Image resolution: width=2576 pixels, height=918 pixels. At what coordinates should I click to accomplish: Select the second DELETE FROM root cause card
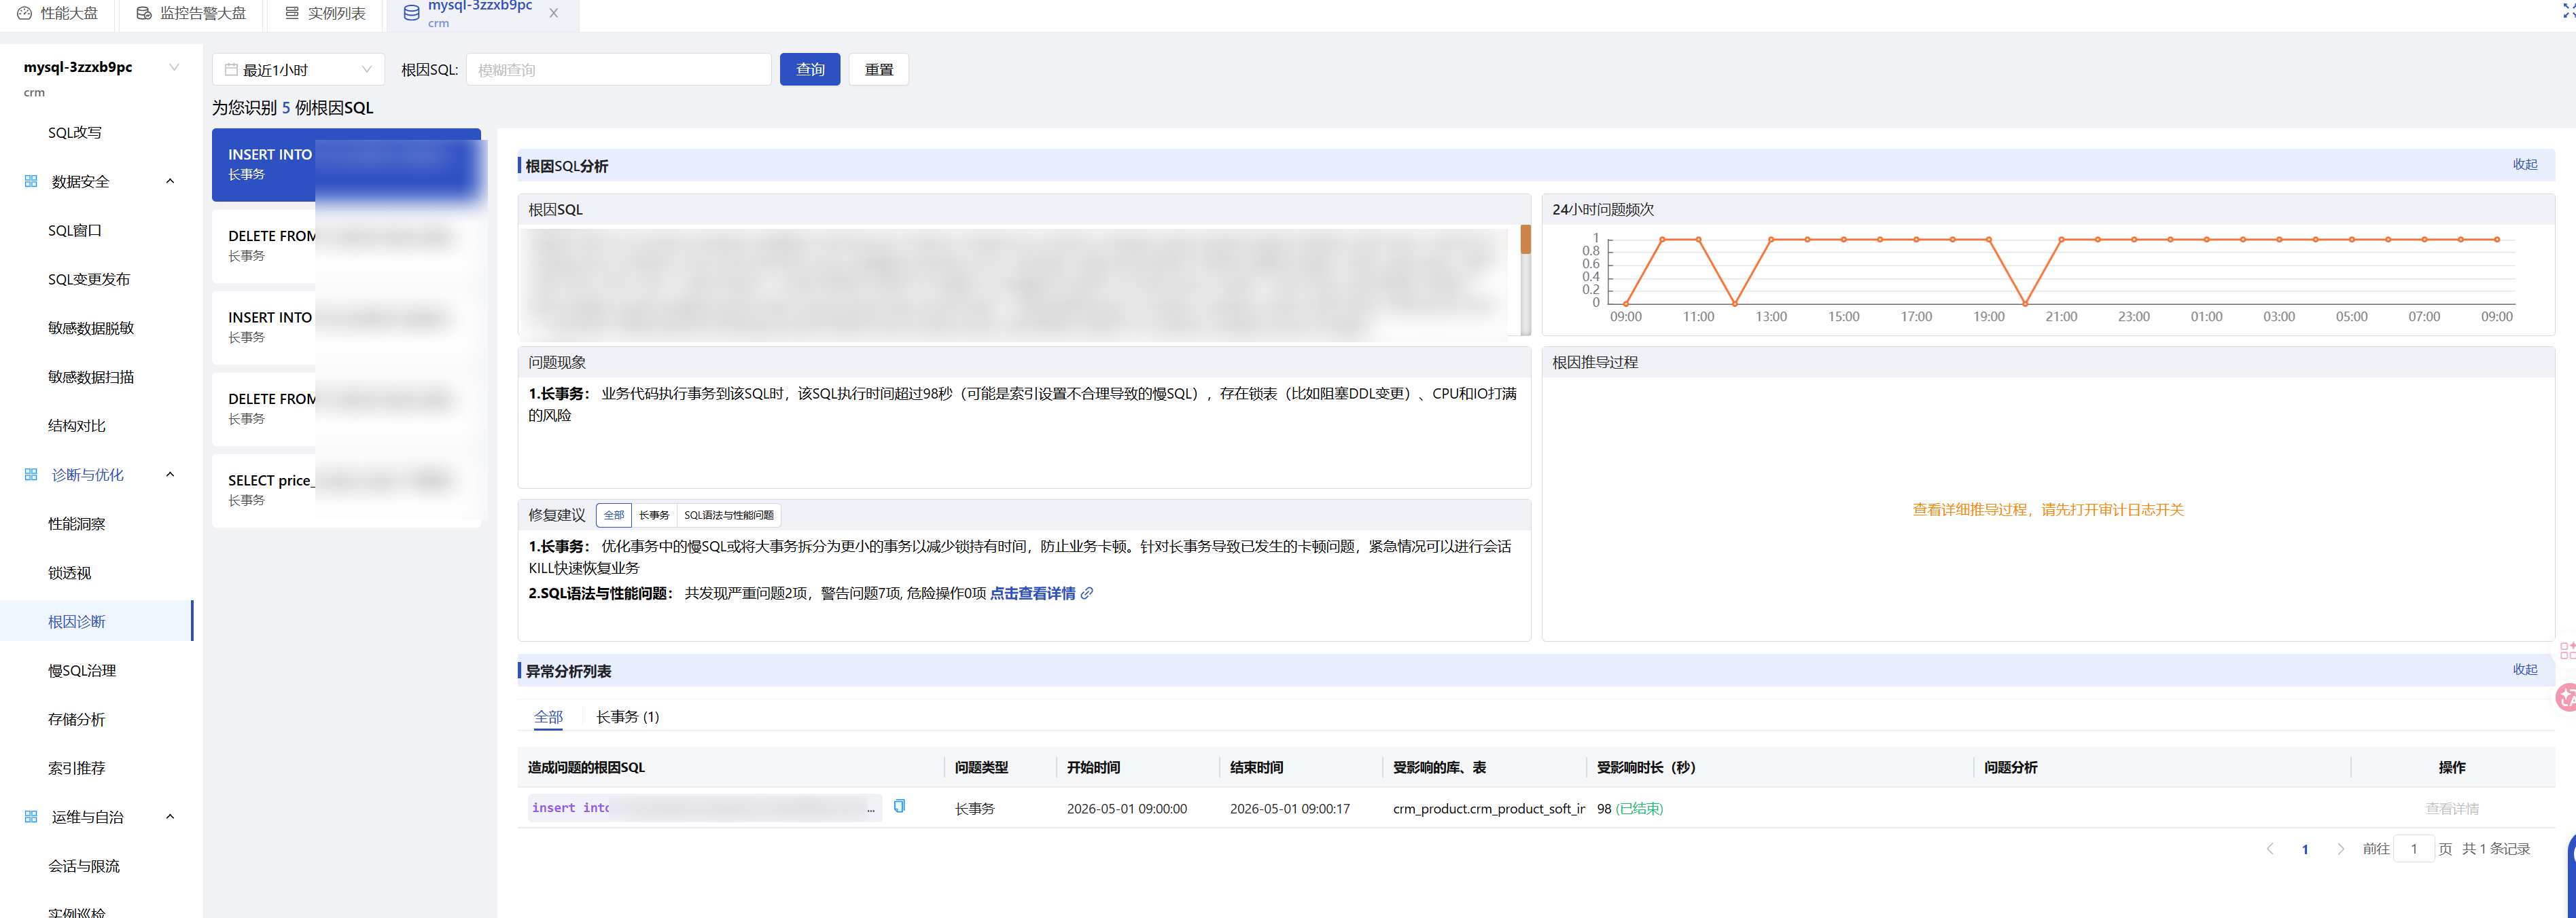[346, 409]
